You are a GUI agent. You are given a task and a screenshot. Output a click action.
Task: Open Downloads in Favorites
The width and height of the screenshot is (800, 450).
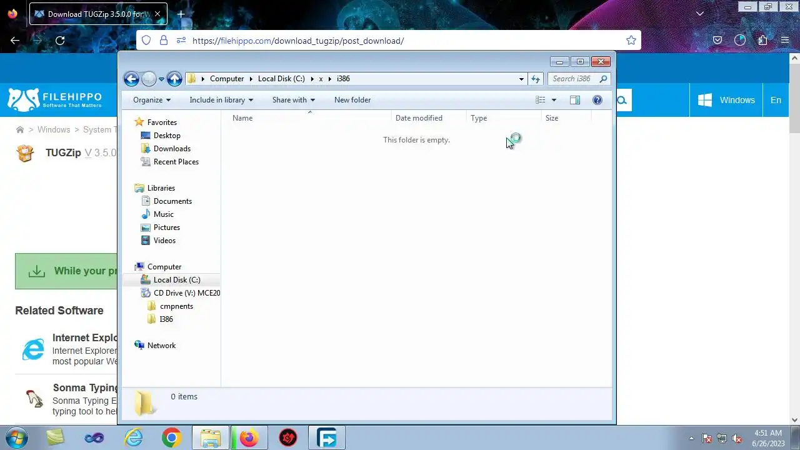[x=172, y=149]
